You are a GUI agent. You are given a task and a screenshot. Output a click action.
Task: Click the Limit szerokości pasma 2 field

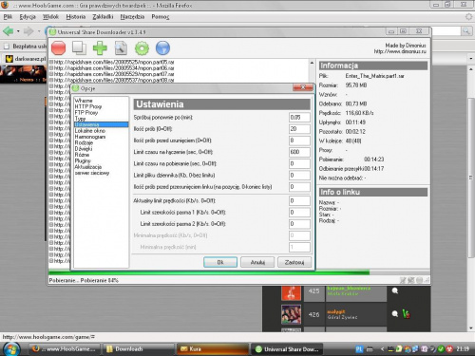coord(299,224)
